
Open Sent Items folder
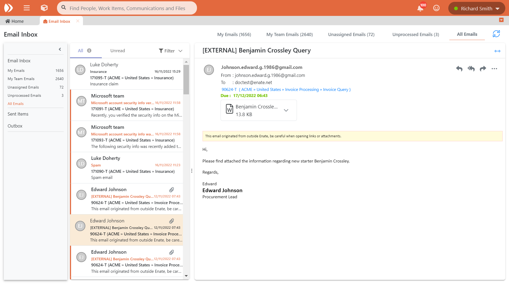[x=18, y=114]
